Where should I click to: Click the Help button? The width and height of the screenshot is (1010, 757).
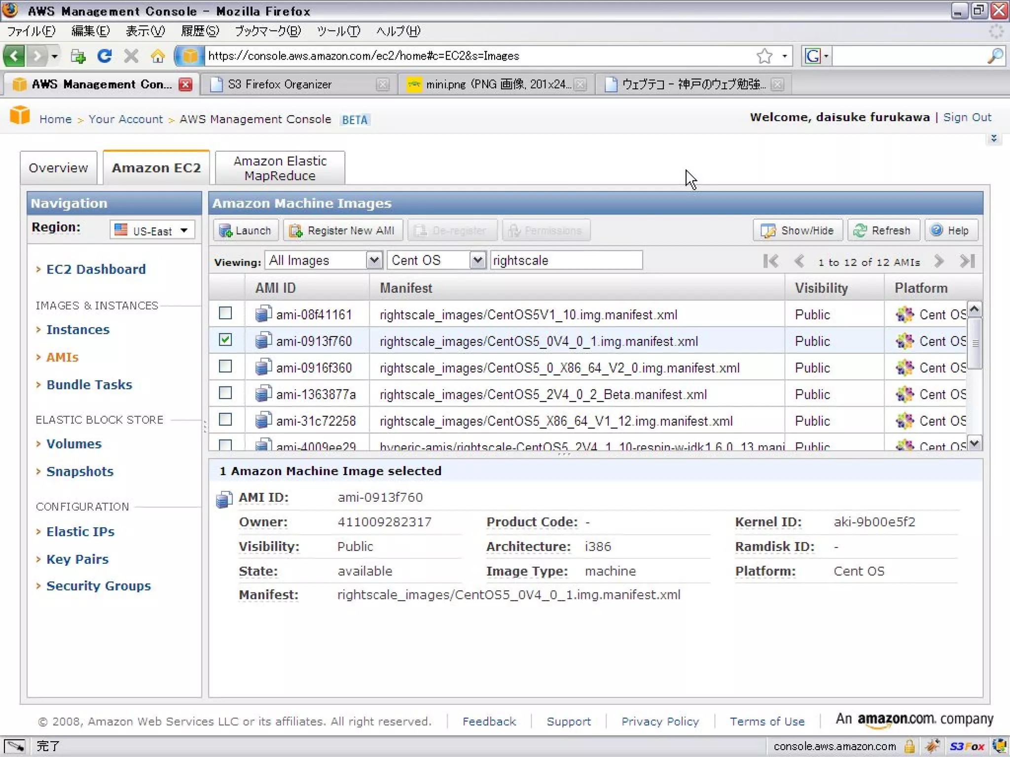[x=950, y=230]
